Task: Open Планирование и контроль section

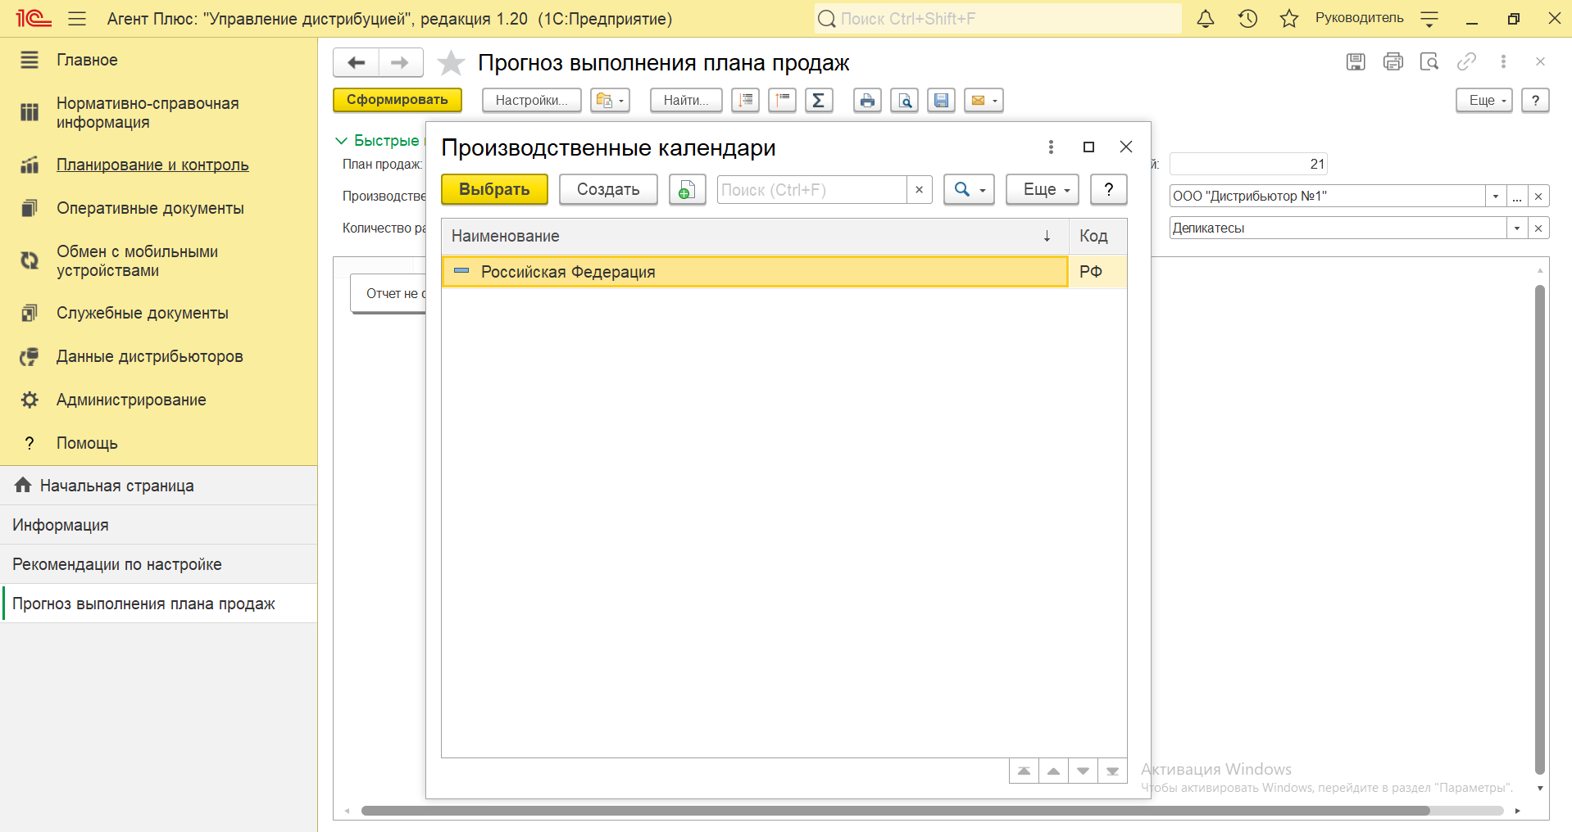Action: pos(152,165)
